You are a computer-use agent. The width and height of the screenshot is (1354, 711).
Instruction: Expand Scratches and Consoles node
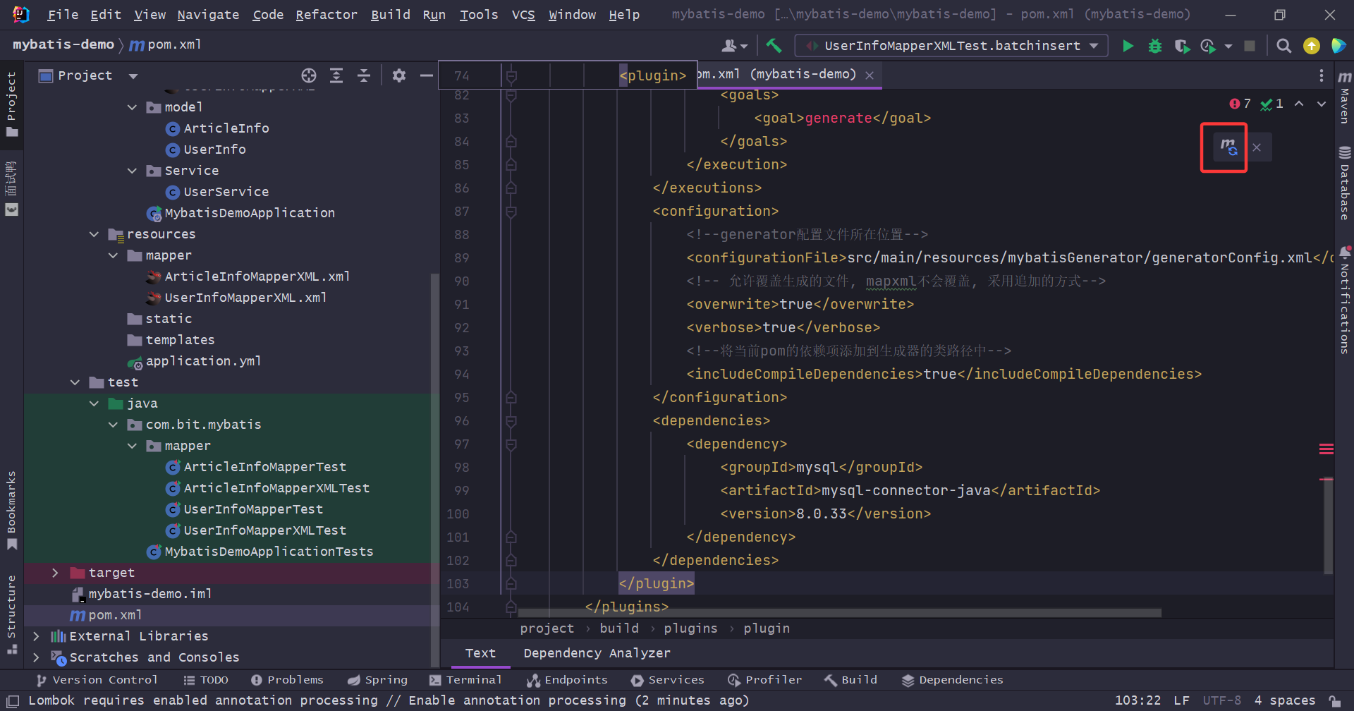[x=37, y=657]
